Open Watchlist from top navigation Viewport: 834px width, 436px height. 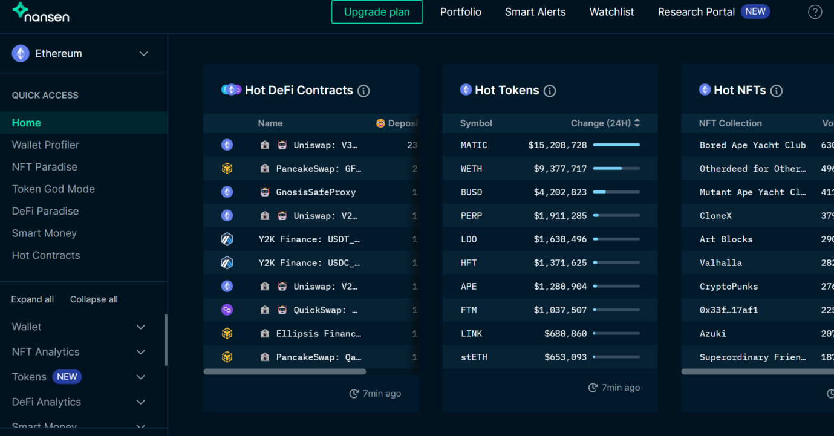(x=611, y=12)
